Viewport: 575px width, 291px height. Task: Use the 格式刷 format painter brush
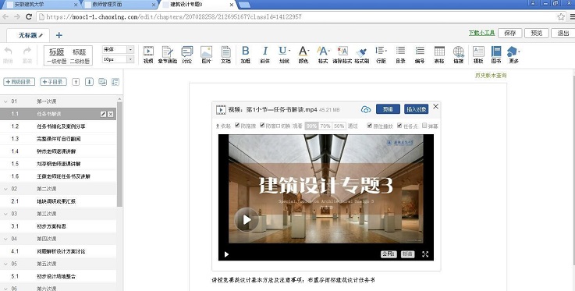(x=361, y=55)
